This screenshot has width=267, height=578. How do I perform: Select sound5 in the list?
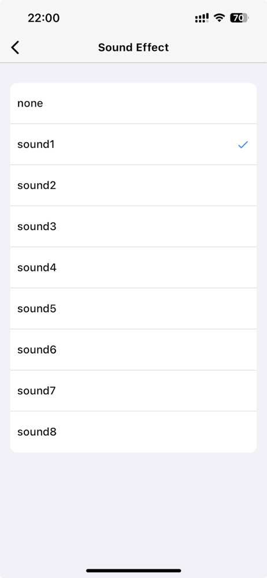133,309
